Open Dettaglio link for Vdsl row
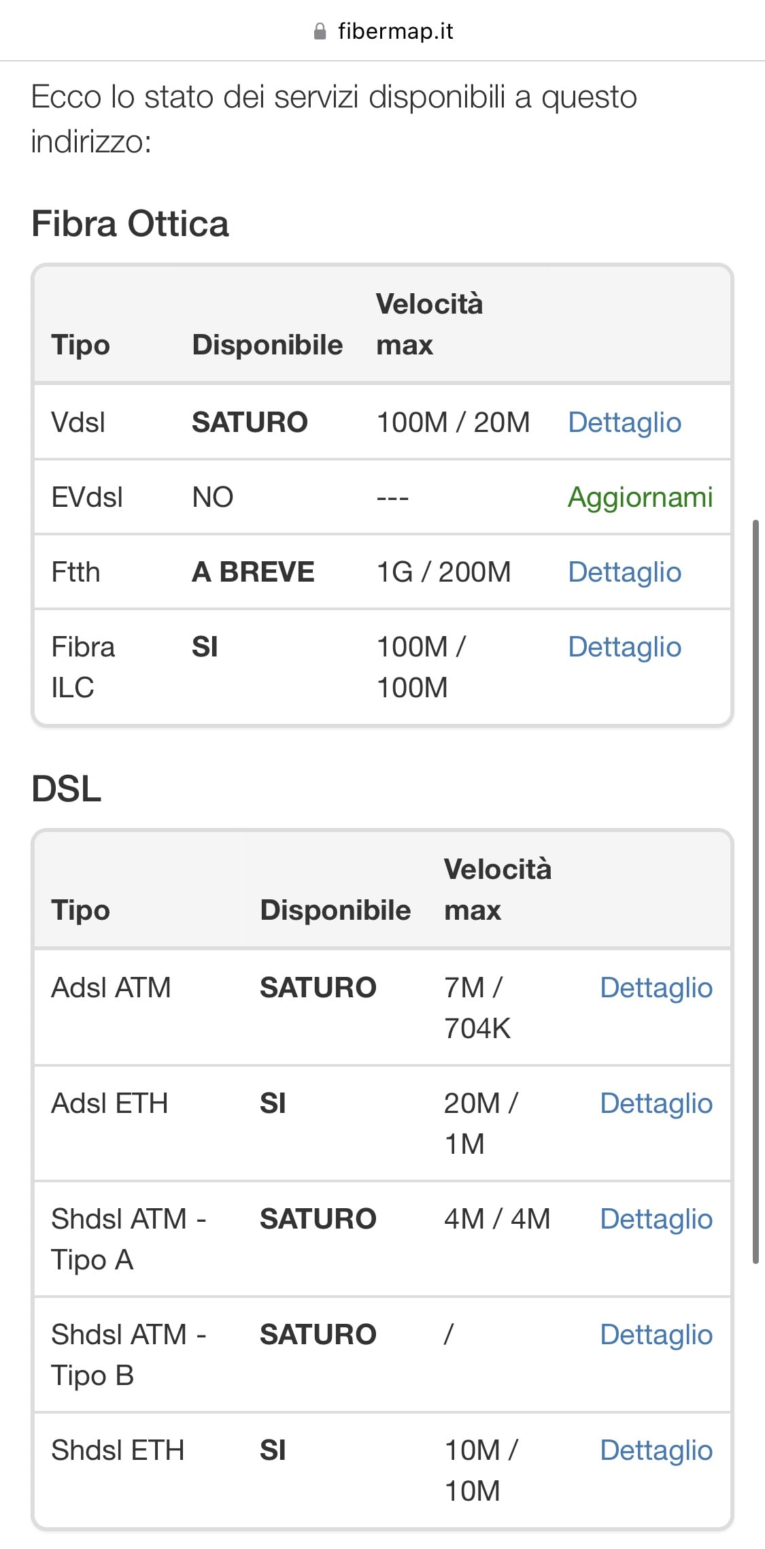 tap(624, 422)
